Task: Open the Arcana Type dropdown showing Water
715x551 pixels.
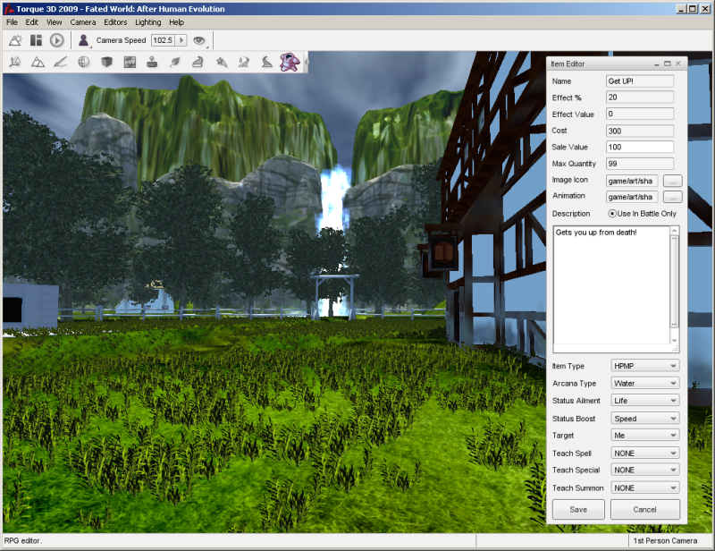Action: (643, 383)
